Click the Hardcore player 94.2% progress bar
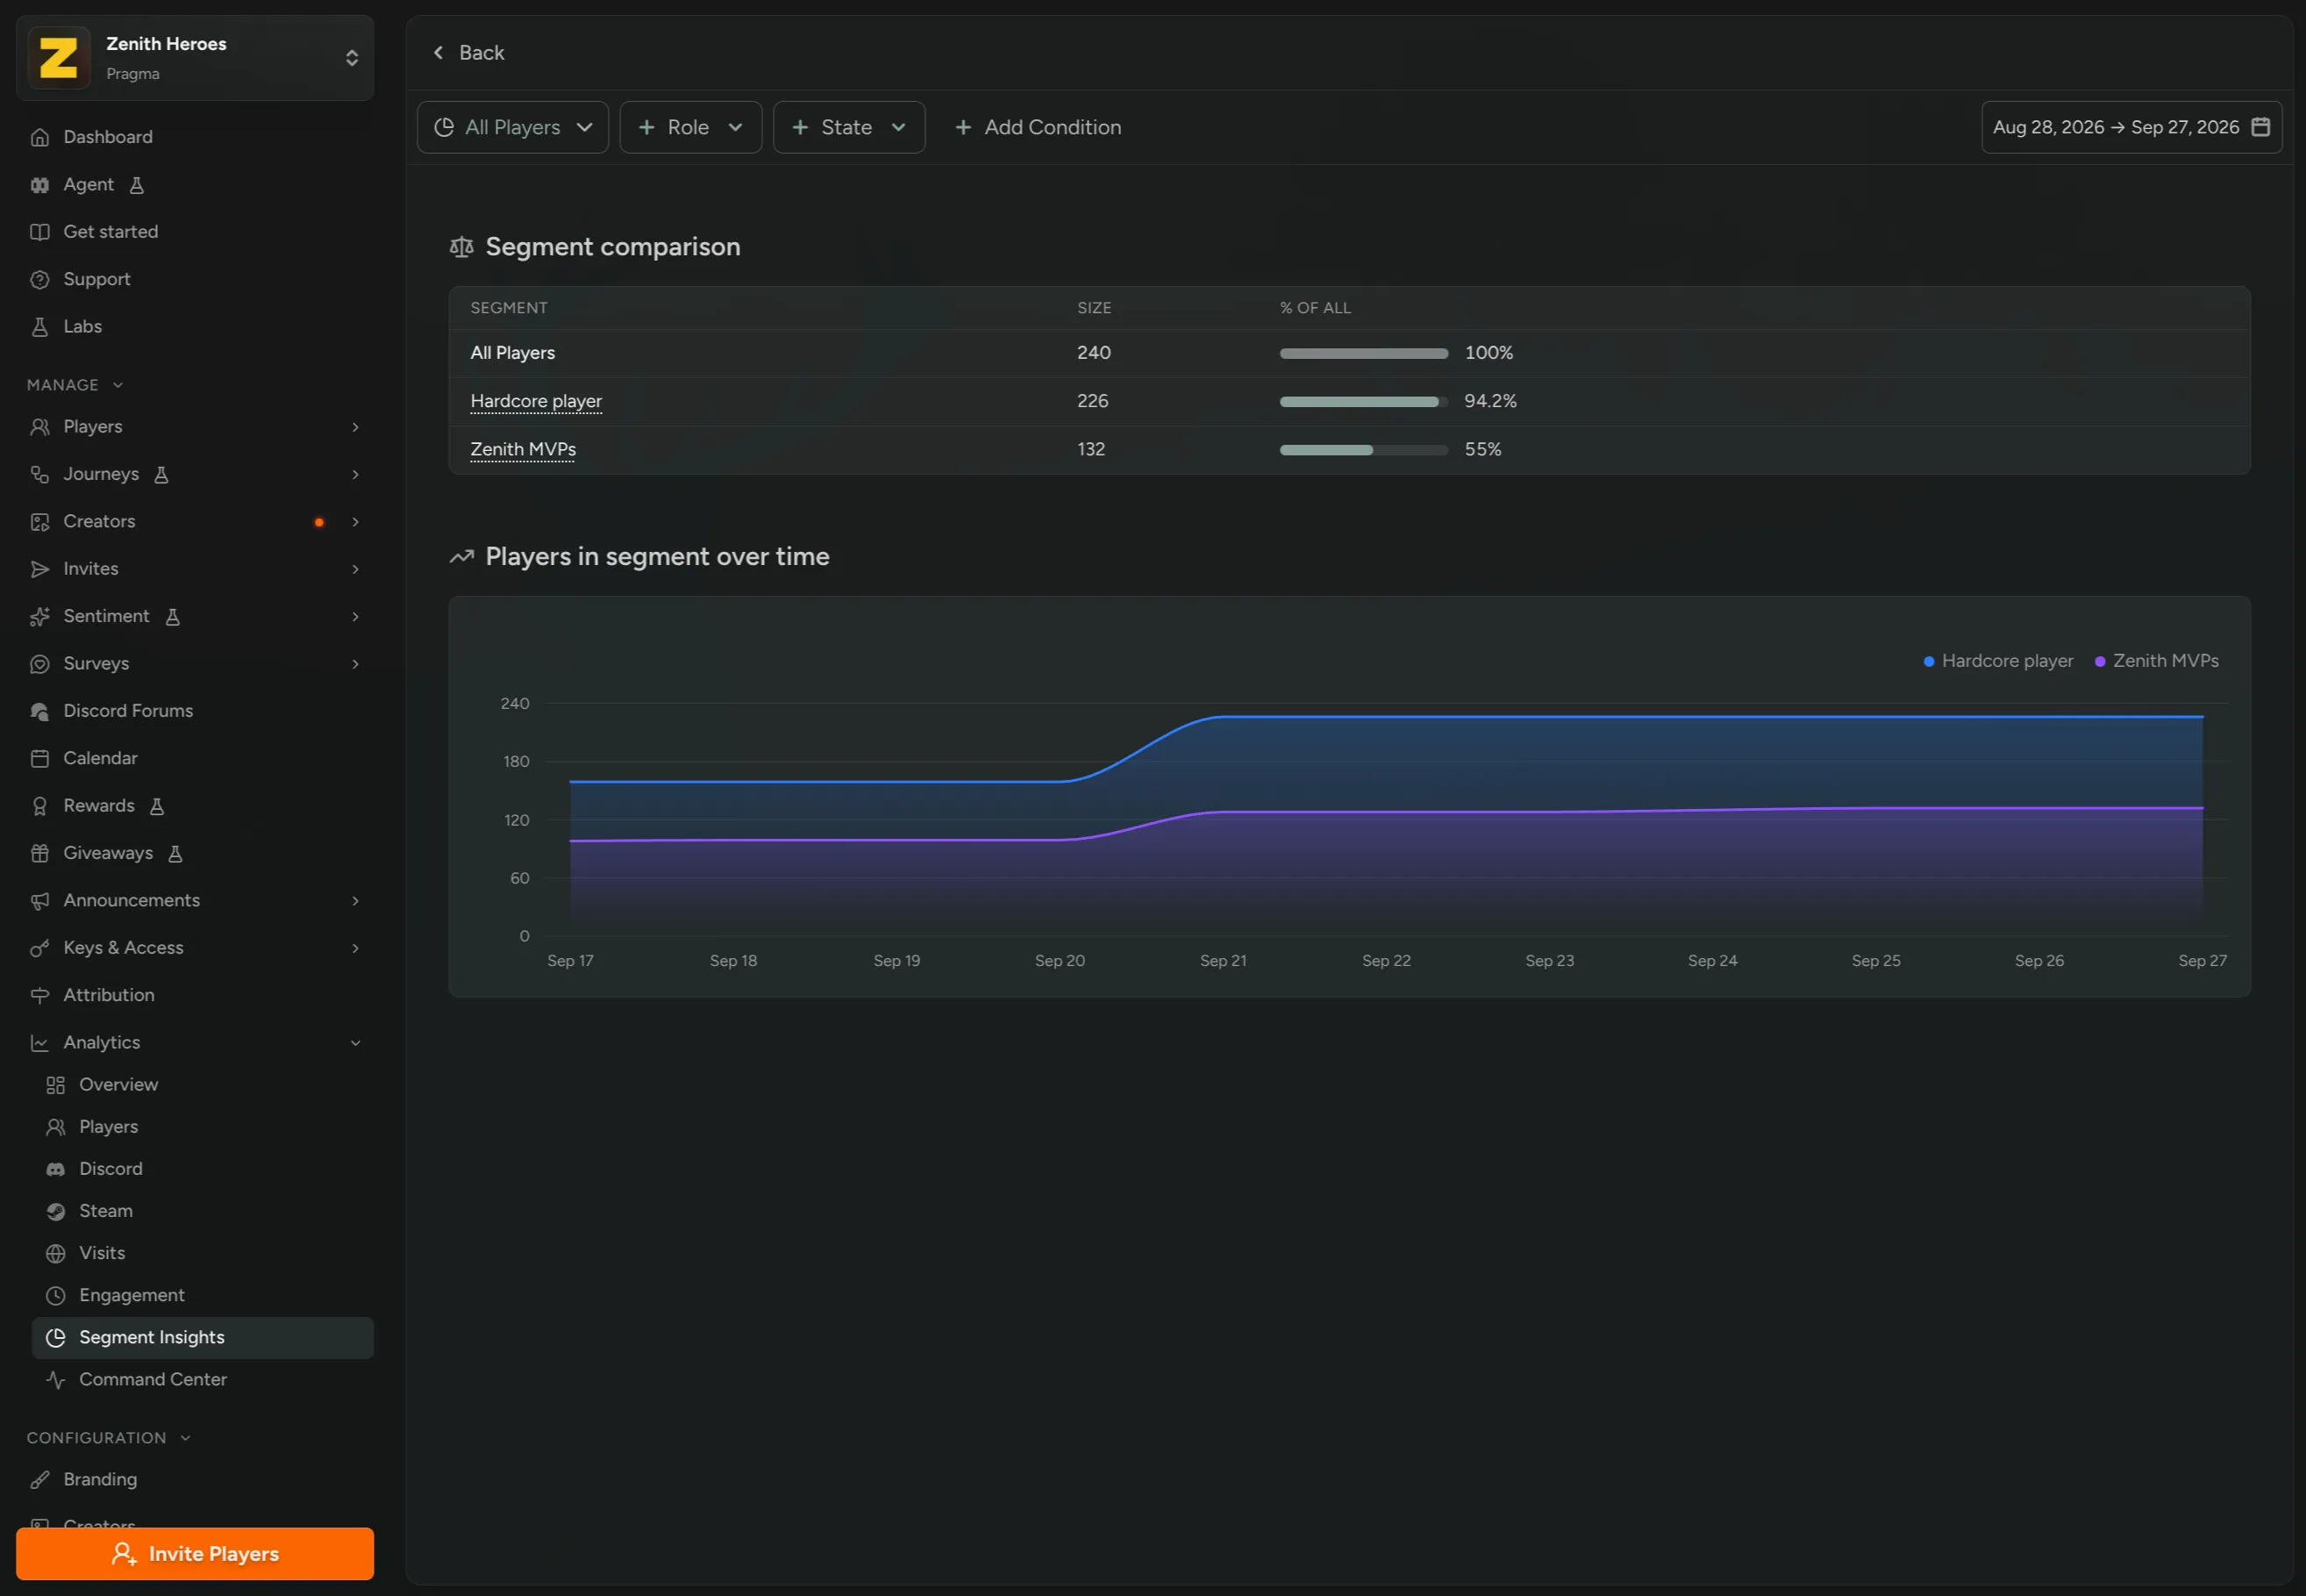This screenshot has height=1596, width=2306. [x=1363, y=402]
